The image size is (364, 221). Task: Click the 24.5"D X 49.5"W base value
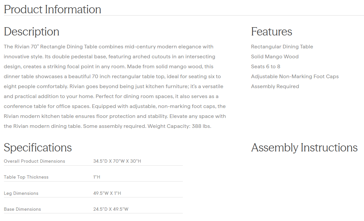(x=111, y=209)
